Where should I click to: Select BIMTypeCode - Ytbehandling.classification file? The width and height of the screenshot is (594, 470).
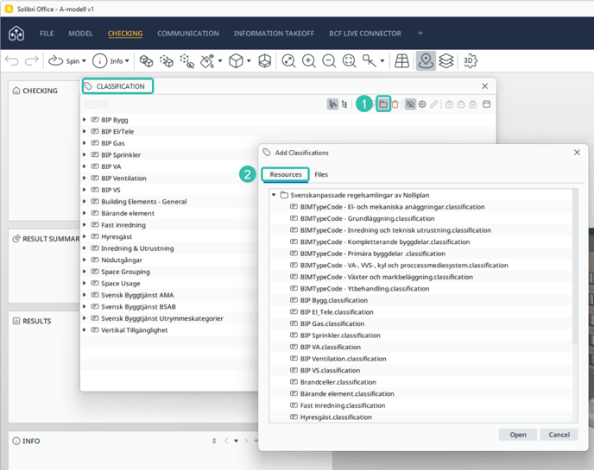pyautogui.click(x=420, y=288)
